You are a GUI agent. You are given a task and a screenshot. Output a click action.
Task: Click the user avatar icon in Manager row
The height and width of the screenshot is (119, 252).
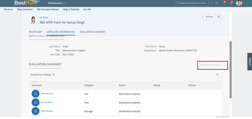[x=36, y=111]
